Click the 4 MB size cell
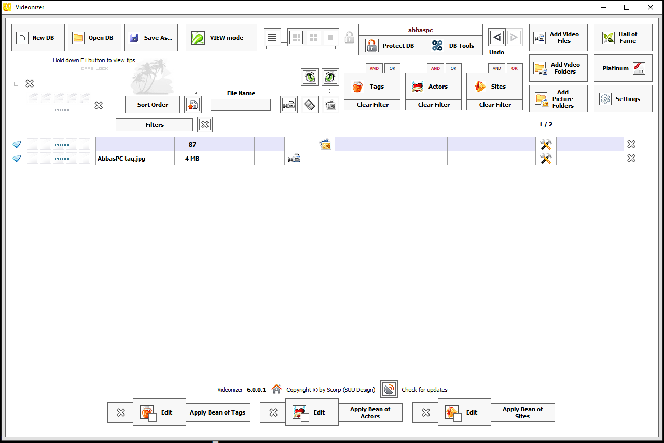 tap(192, 159)
